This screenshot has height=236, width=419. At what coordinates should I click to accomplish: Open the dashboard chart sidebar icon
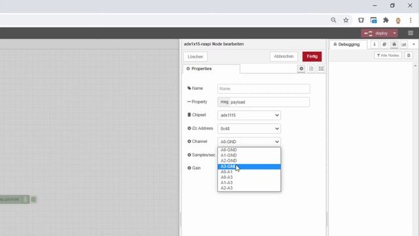click(404, 45)
